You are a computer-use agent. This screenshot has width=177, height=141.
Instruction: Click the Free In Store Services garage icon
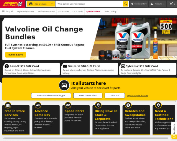tap(8, 105)
